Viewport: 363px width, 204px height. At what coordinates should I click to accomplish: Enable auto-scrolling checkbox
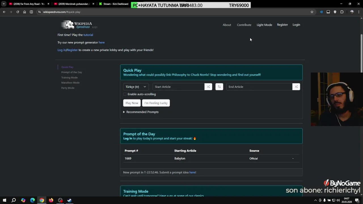[x=125, y=94]
